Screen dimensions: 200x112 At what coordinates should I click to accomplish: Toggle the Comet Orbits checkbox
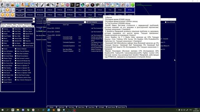[13, 34]
